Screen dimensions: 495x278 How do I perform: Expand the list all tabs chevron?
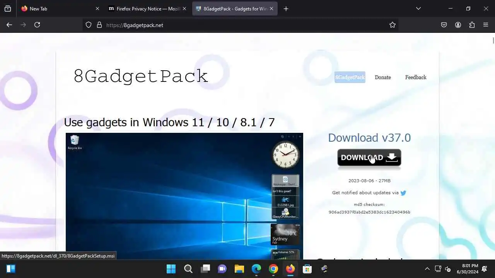tap(418, 8)
